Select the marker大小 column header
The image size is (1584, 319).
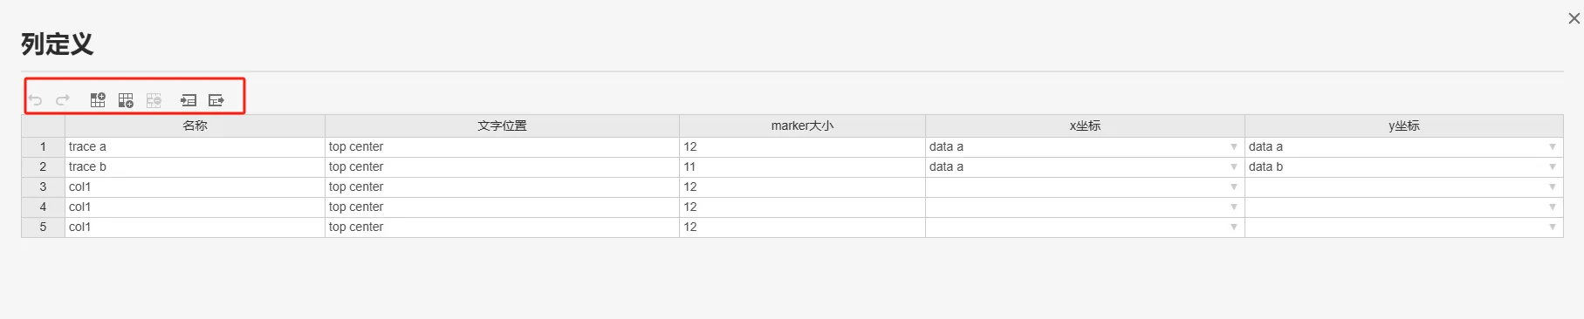click(x=802, y=126)
